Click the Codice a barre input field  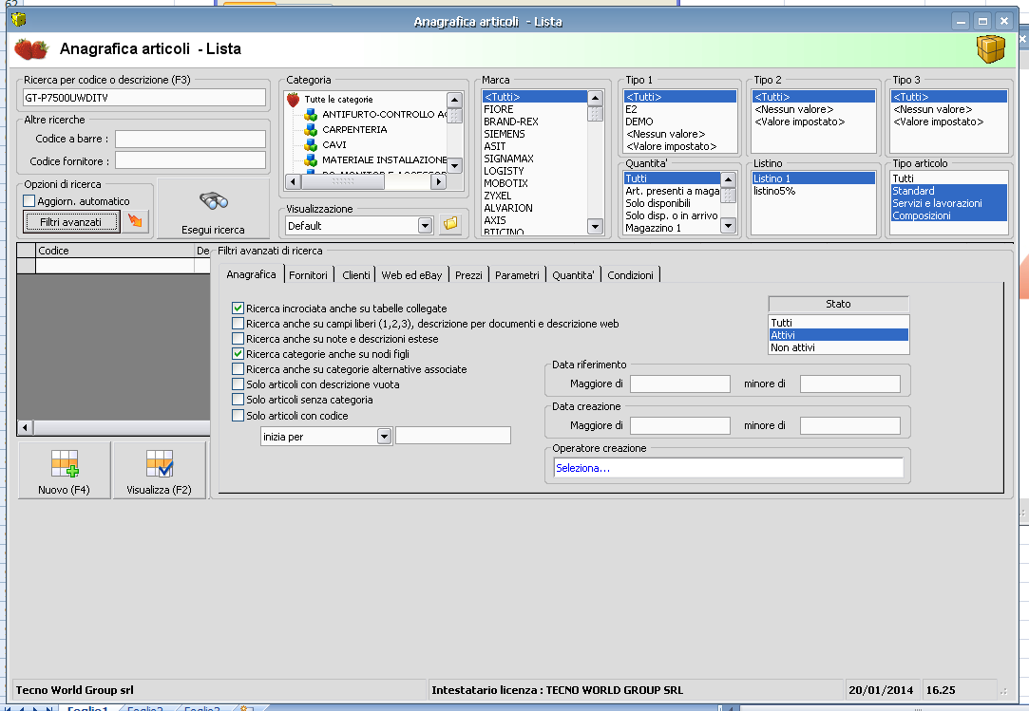(x=190, y=140)
